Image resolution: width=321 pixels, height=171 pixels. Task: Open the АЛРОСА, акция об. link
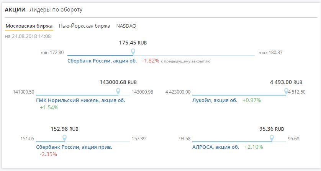pyautogui.click(x=216, y=146)
